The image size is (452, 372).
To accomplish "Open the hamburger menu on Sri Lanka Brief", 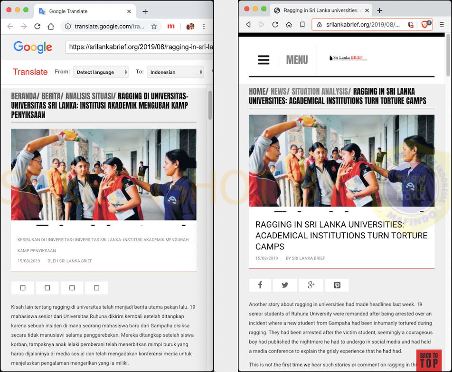I will point(264,60).
